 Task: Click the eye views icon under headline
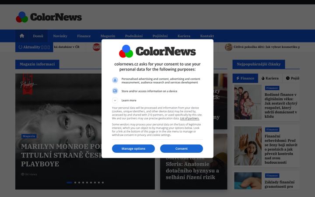[x=23, y=174]
